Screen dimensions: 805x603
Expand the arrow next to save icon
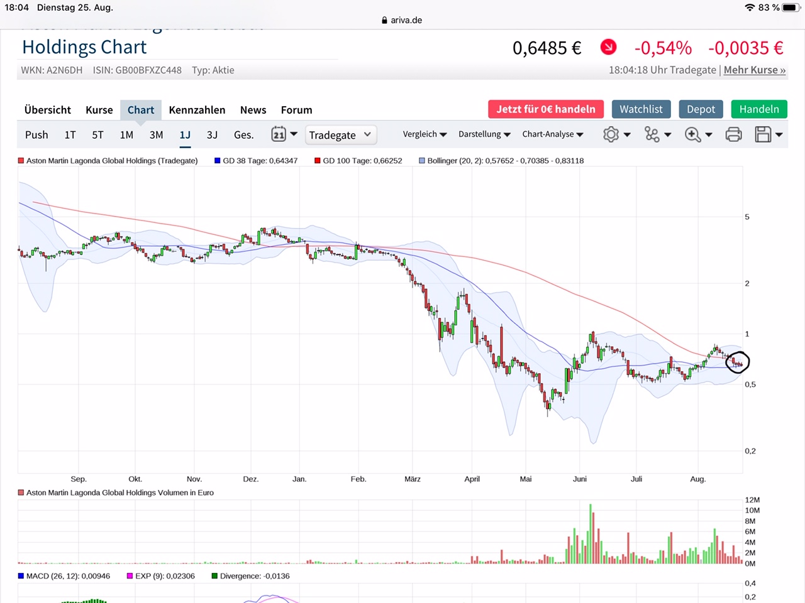click(779, 134)
